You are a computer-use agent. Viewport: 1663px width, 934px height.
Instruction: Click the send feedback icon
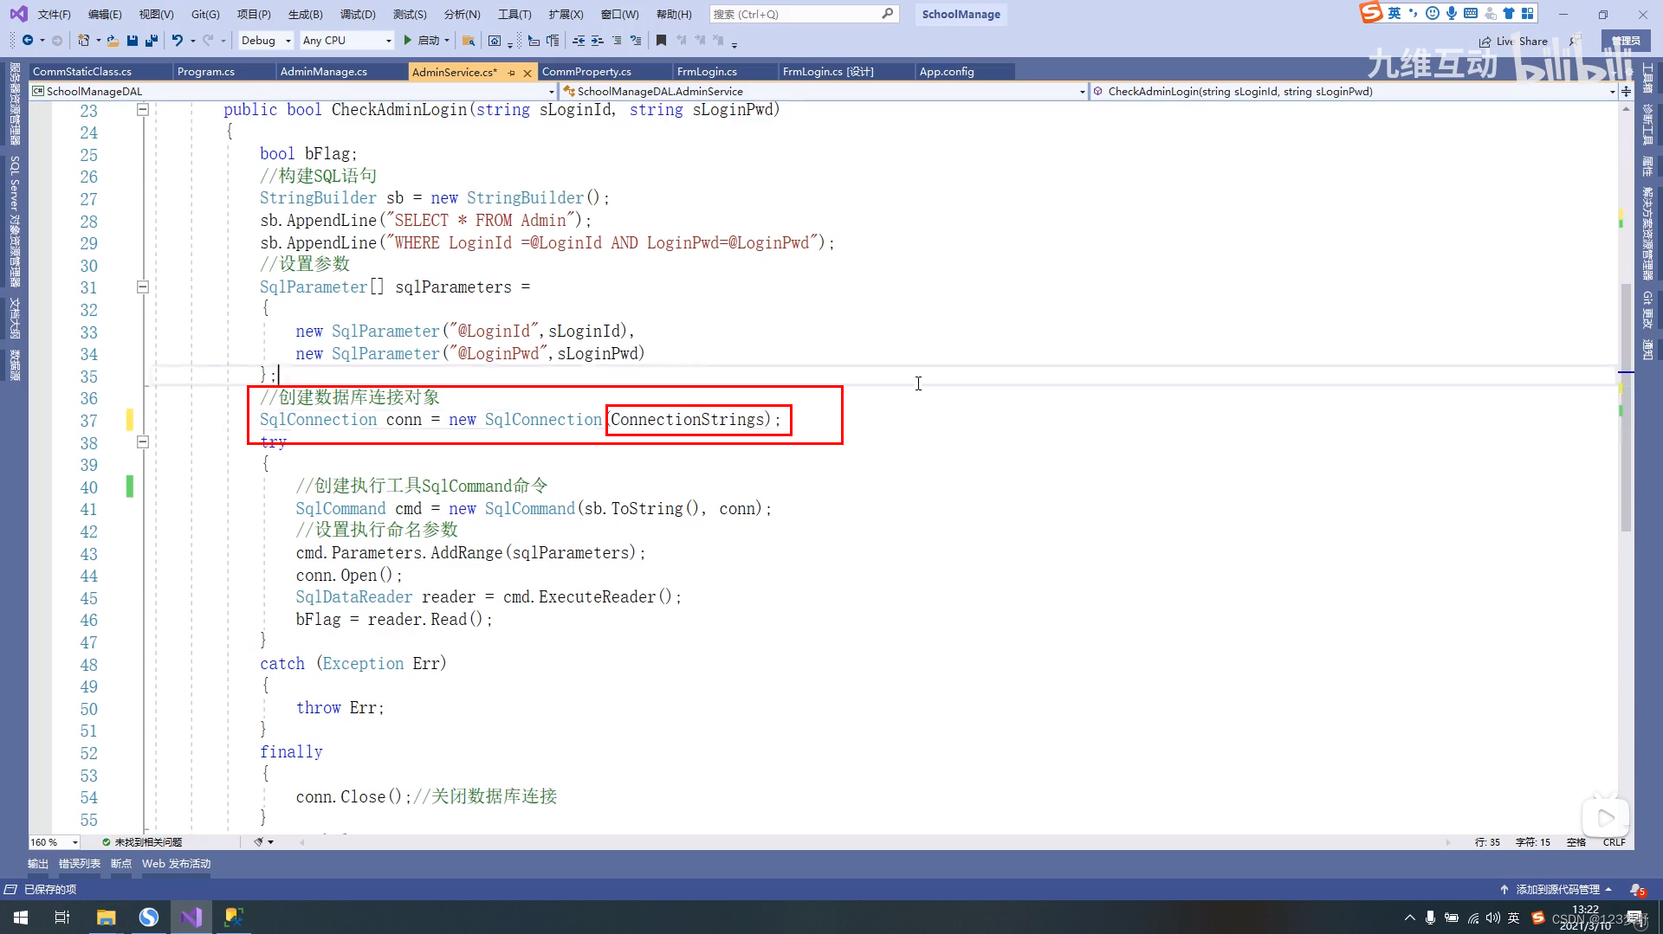(x=1574, y=42)
